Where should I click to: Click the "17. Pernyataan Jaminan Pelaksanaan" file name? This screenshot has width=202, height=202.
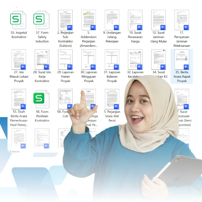[182, 39]
